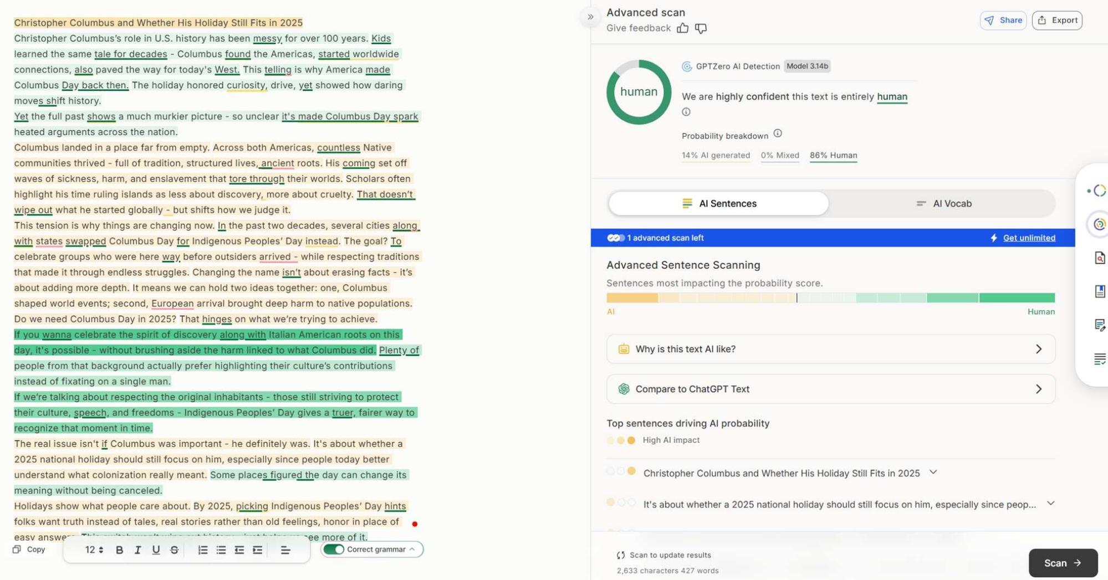Open the Get unlimited link
This screenshot has height=580, width=1108.
tap(1028, 237)
